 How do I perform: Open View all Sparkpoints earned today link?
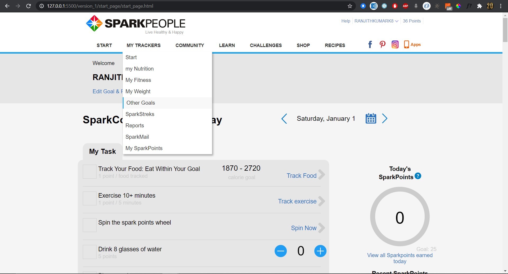400,258
